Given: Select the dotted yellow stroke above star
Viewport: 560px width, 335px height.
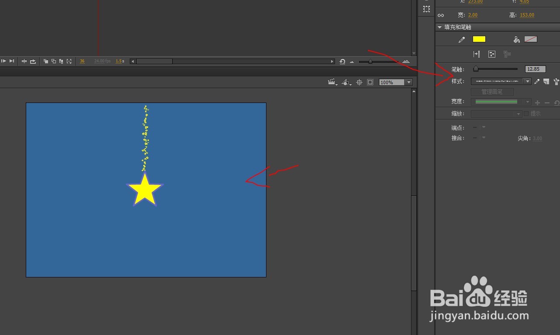Looking at the screenshot, I should (145, 138).
